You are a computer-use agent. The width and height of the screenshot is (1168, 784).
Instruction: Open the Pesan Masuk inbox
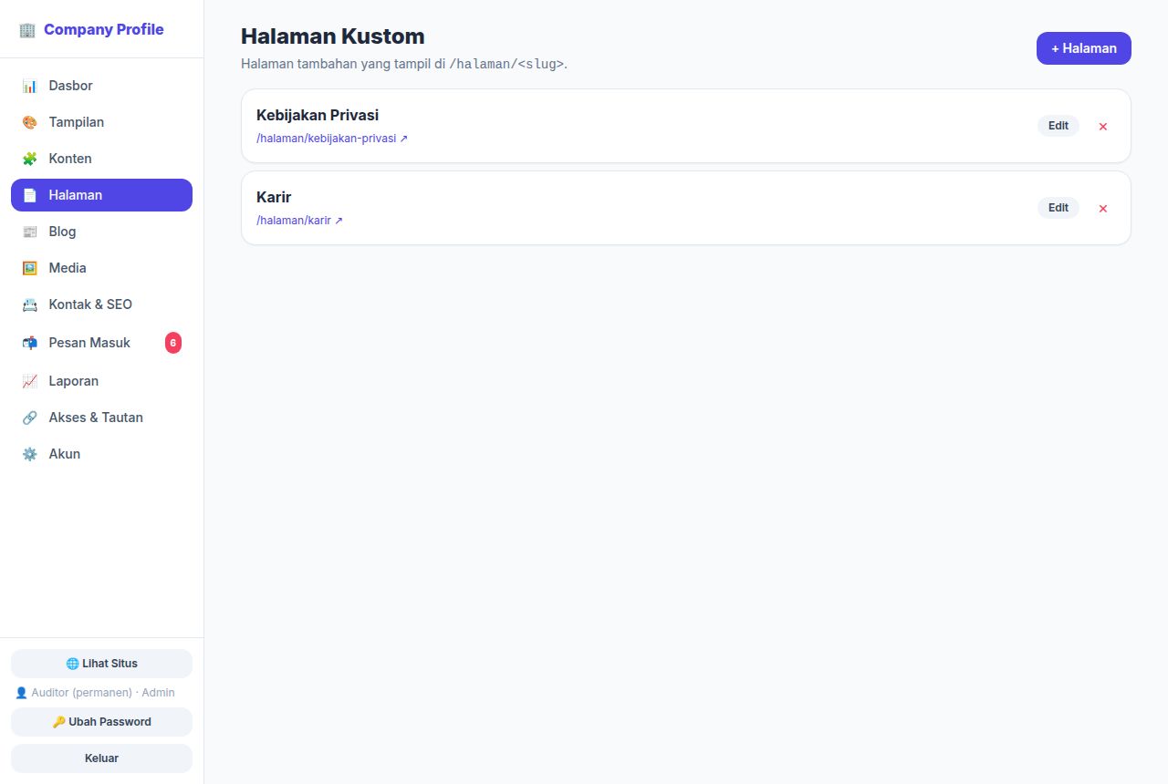101,343
